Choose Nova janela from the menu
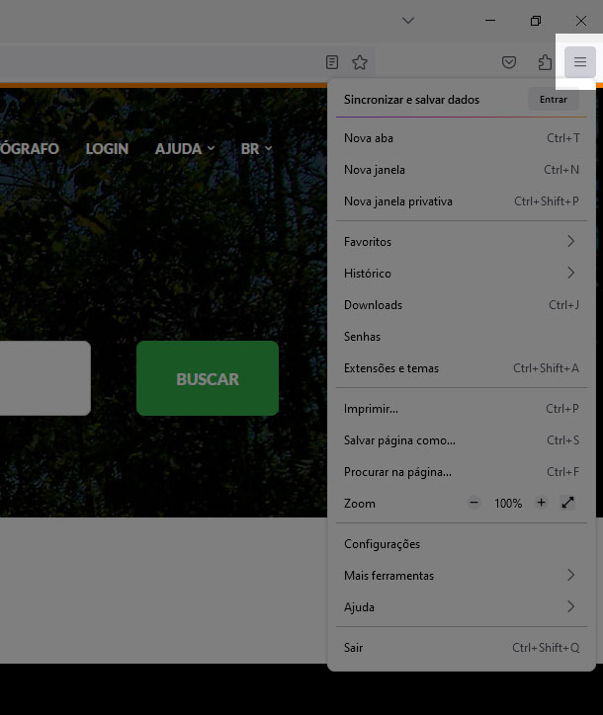603x715 pixels. [x=461, y=170]
